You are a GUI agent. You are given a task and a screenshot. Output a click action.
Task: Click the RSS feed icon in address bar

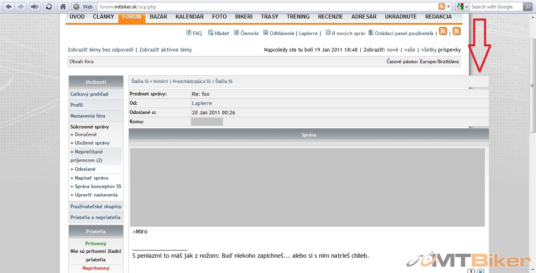(x=442, y=6)
